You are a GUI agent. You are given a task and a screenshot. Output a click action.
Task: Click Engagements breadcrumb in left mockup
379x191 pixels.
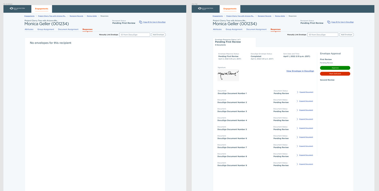coord(29,16)
